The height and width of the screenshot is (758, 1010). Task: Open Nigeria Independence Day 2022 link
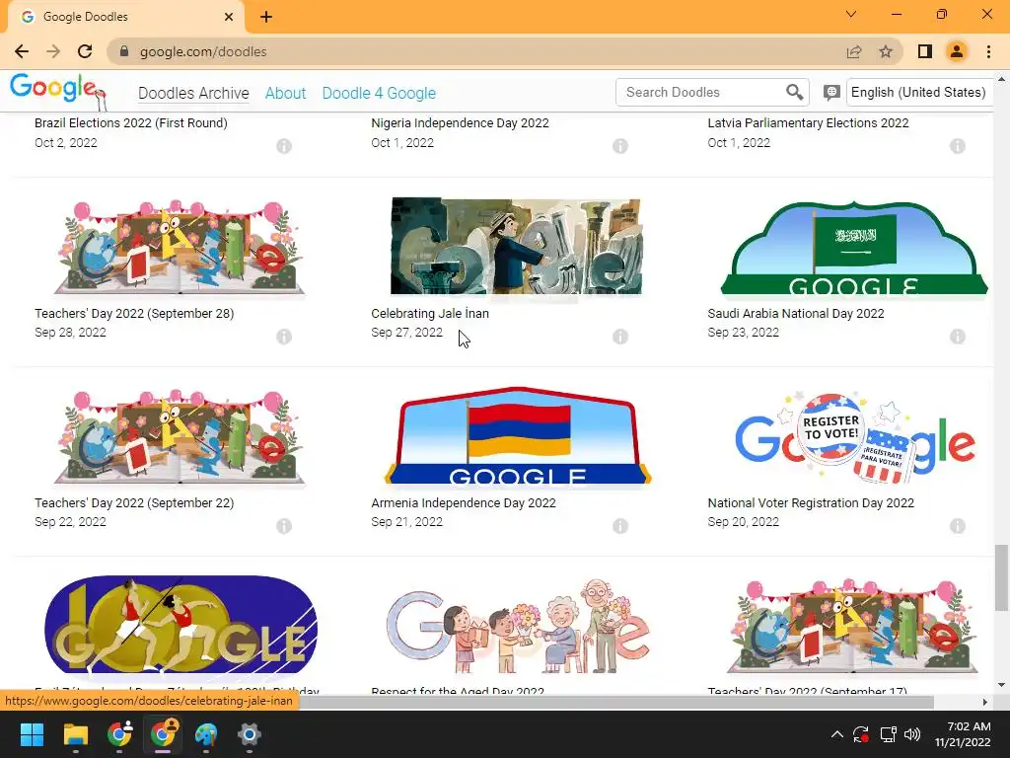[460, 122]
